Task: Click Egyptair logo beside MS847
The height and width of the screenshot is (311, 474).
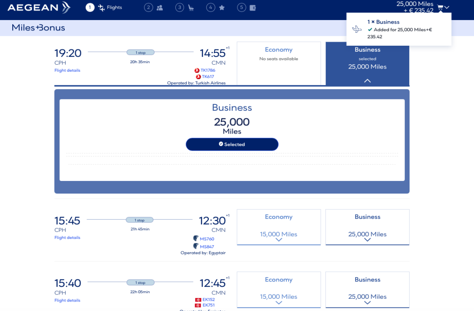Action: pyautogui.click(x=196, y=246)
